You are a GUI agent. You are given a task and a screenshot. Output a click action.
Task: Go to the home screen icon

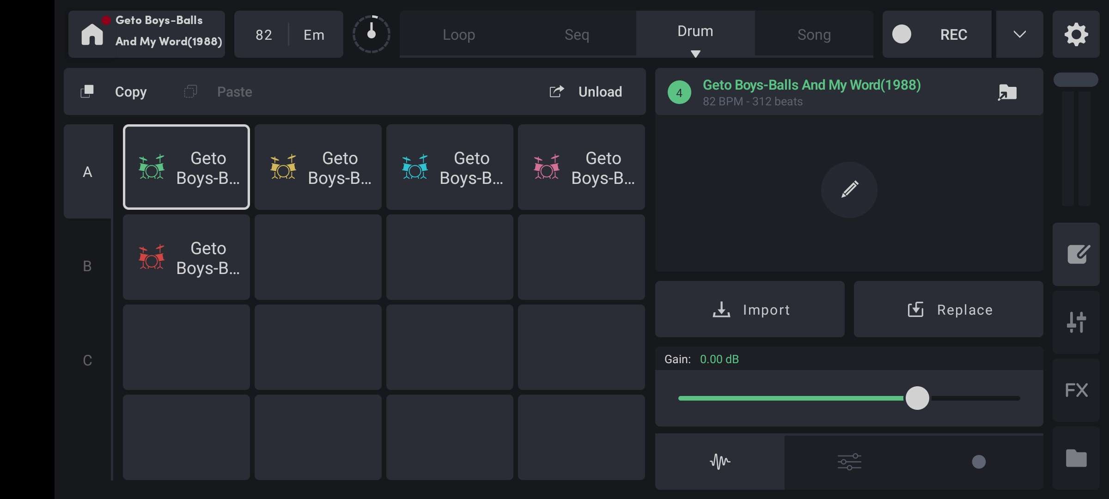tap(92, 34)
